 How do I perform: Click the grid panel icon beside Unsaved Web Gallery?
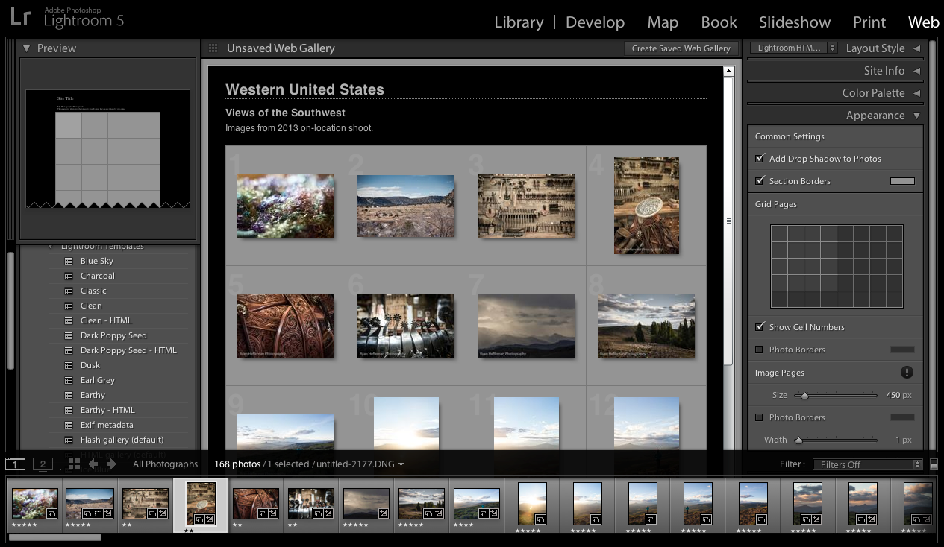213,48
